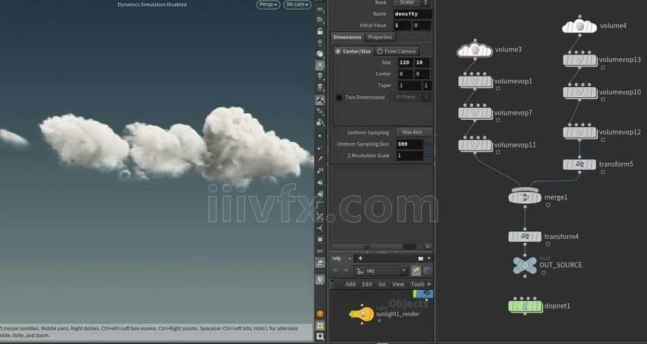Image resolution: width=647 pixels, height=344 pixels.
Task: Open the Uniform Sampling Max Axis dropdown
Action: click(413, 132)
